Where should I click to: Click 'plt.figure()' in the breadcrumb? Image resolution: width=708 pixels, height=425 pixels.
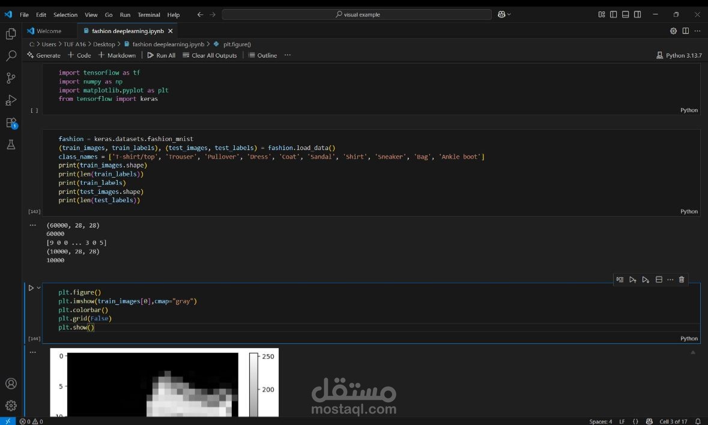tap(237, 44)
